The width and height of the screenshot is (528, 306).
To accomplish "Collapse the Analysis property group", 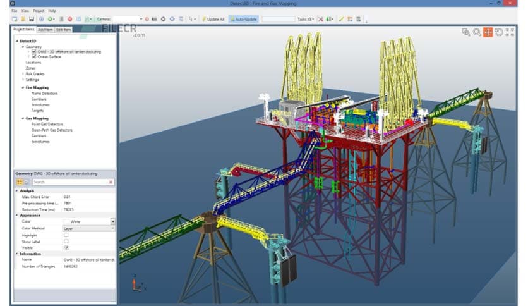I will pyautogui.click(x=17, y=191).
